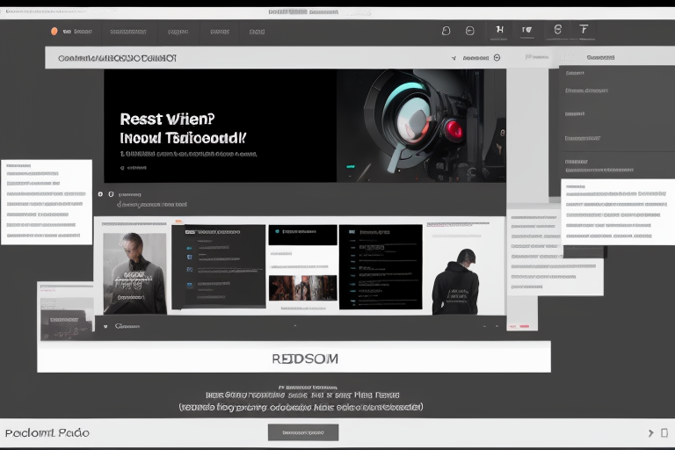Open the dropdown arrow in the header bar
This screenshot has width=675, height=450.
click(454, 57)
